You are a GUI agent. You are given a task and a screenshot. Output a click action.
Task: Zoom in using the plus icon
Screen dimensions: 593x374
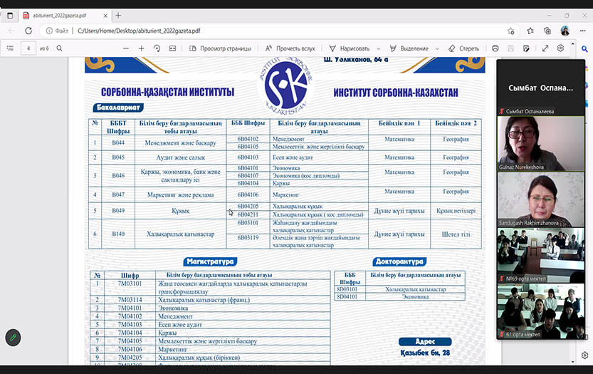pos(142,48)
